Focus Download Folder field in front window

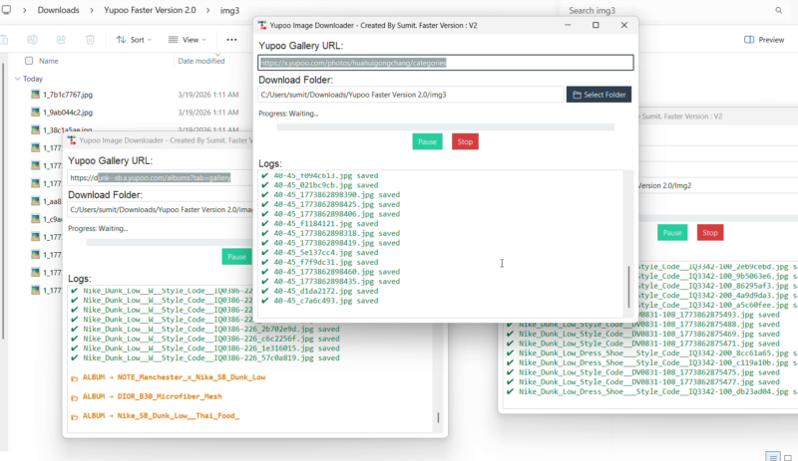point(411,95)
